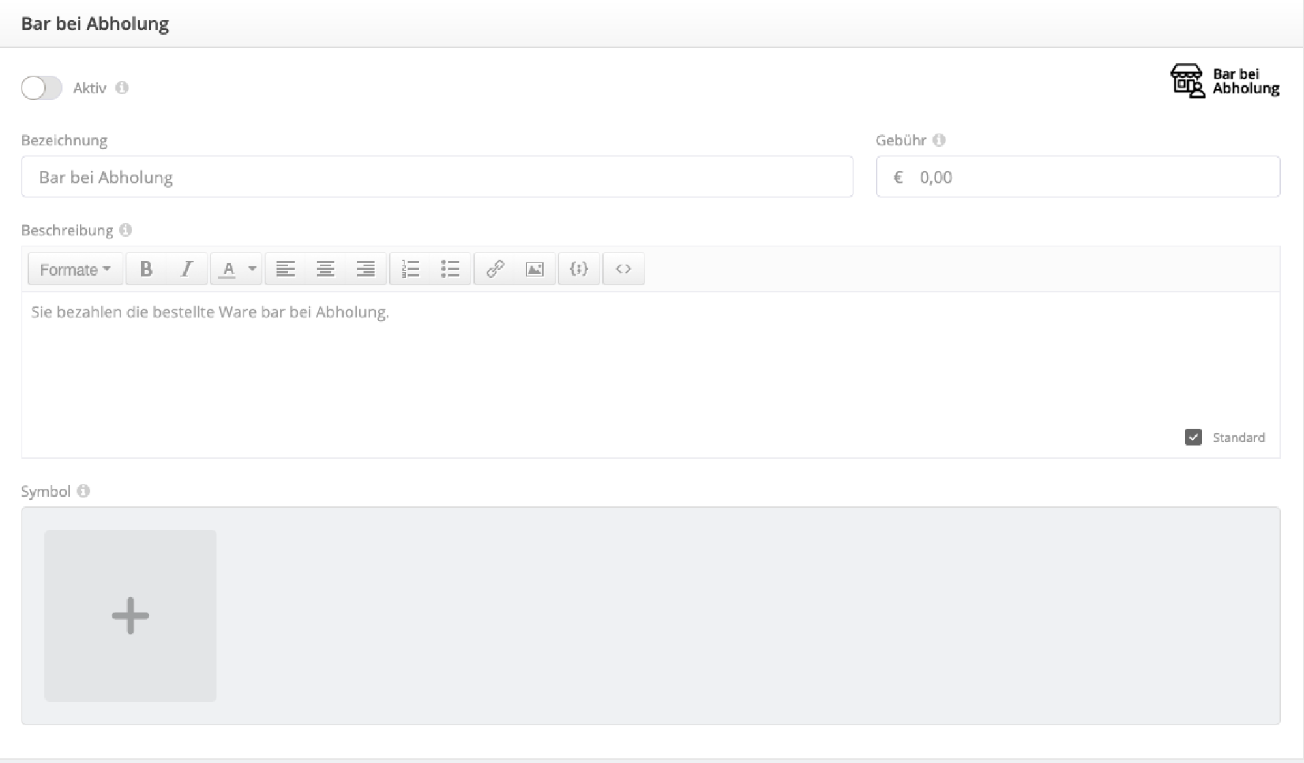Apply italic formatting in editor
This screenshot has width=1304, height=763.
pos(186,269)
